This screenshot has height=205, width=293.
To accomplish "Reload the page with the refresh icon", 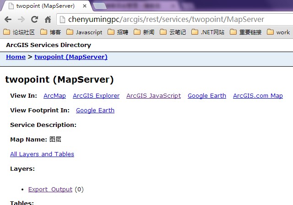I will click(35, 19).
